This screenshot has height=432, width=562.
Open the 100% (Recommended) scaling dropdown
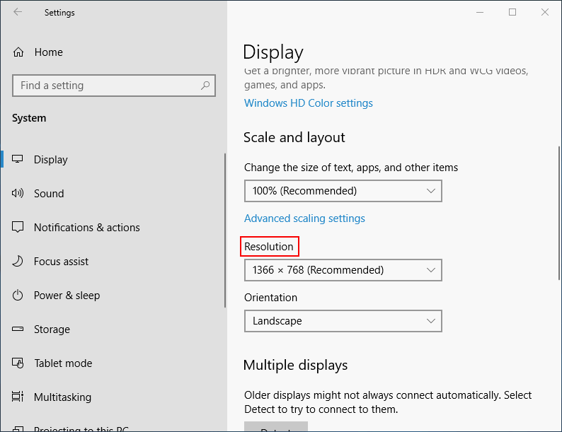(x=343, y=191)
